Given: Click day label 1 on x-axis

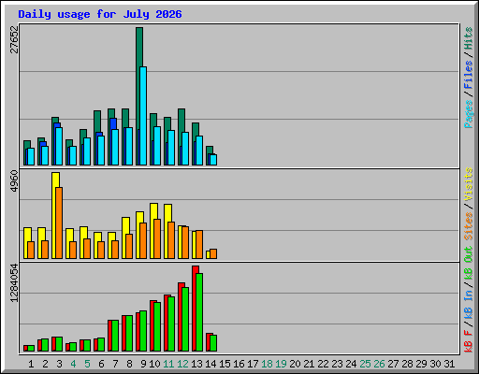Looking at the screenshot, I should coord(31,364).
